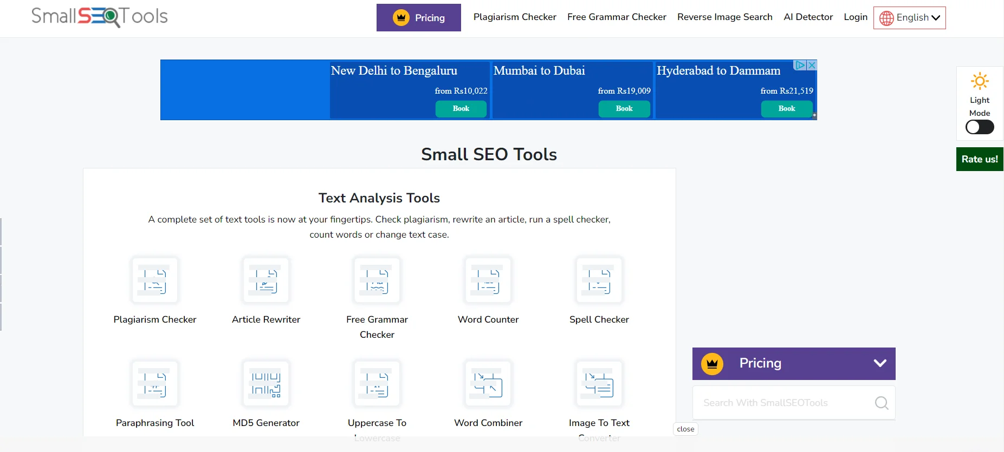Open the English language dropdown
1004x452 pixels.
pos(910,18)
